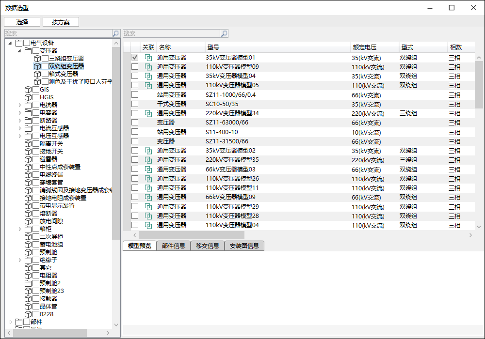Open the 安装图信息 tab
The width and height of the screenshot is (485, 339).
click(244, 246)
